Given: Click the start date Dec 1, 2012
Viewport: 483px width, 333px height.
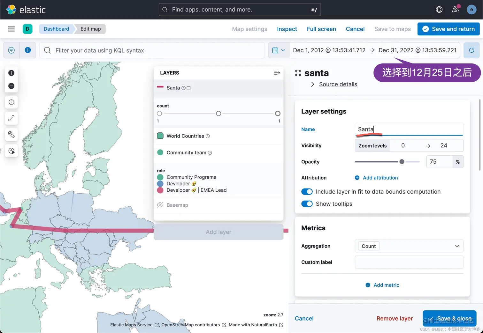Looking at the screenshot, I should [x=329, y=50].
